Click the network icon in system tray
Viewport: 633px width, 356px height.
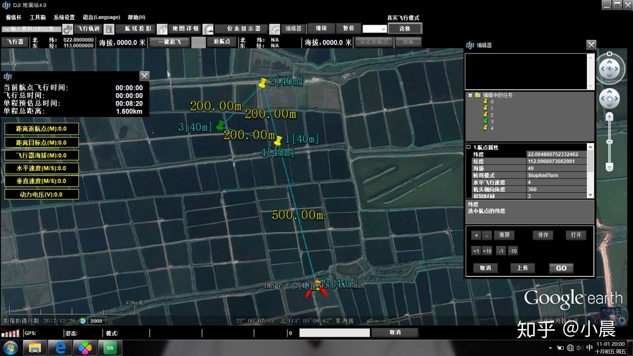[570, 348]
